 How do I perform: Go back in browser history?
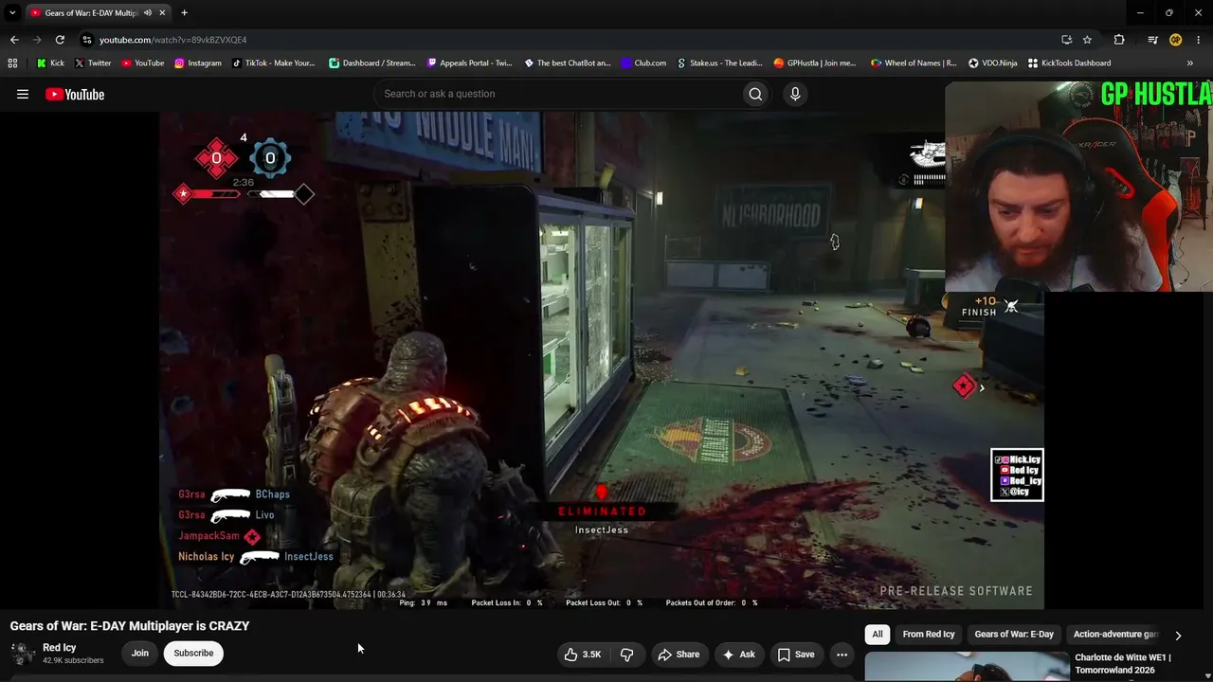[x=14, y=40]
